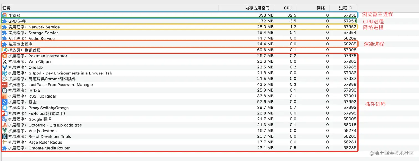Click process ID 57951

(350, 21)
